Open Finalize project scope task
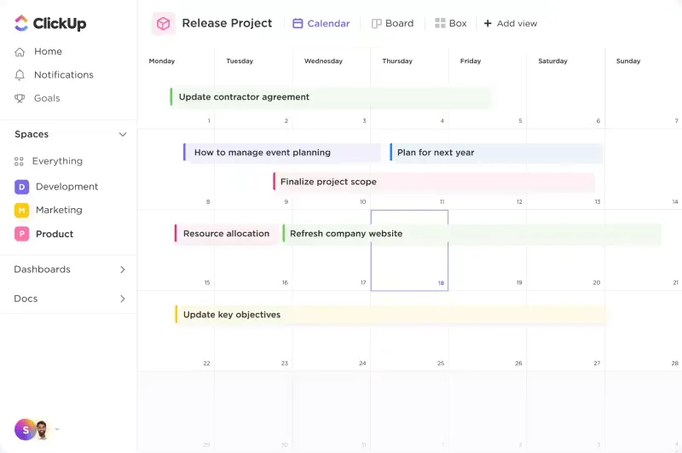 pyautogui.click(x=434, y=182)
